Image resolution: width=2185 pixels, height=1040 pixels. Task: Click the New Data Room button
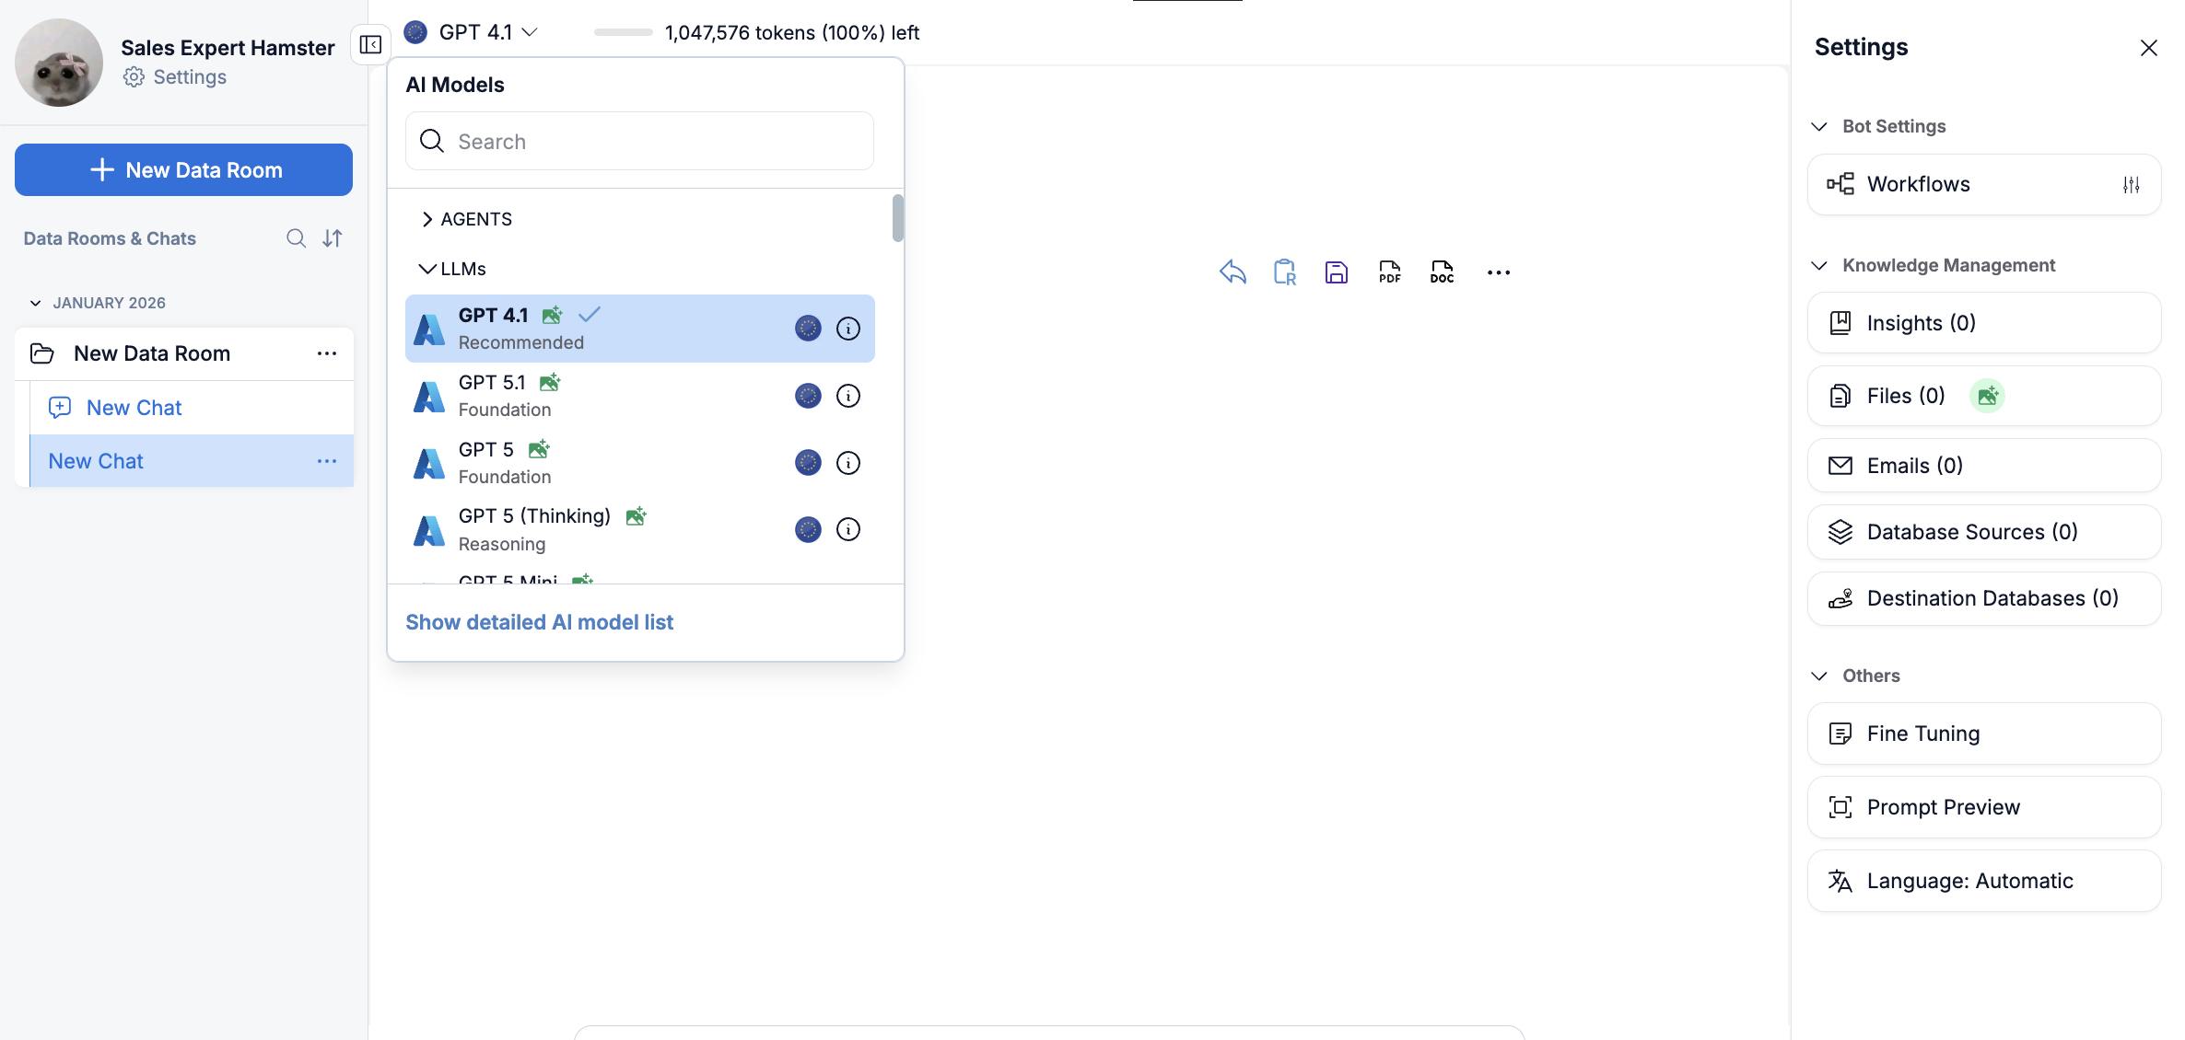[x=183, y=170]
